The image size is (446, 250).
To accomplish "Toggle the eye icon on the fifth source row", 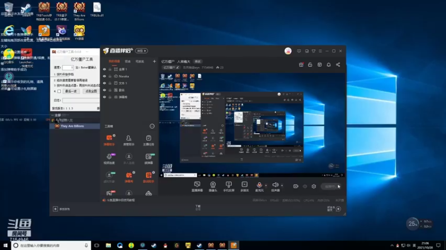I will point(104,97).
